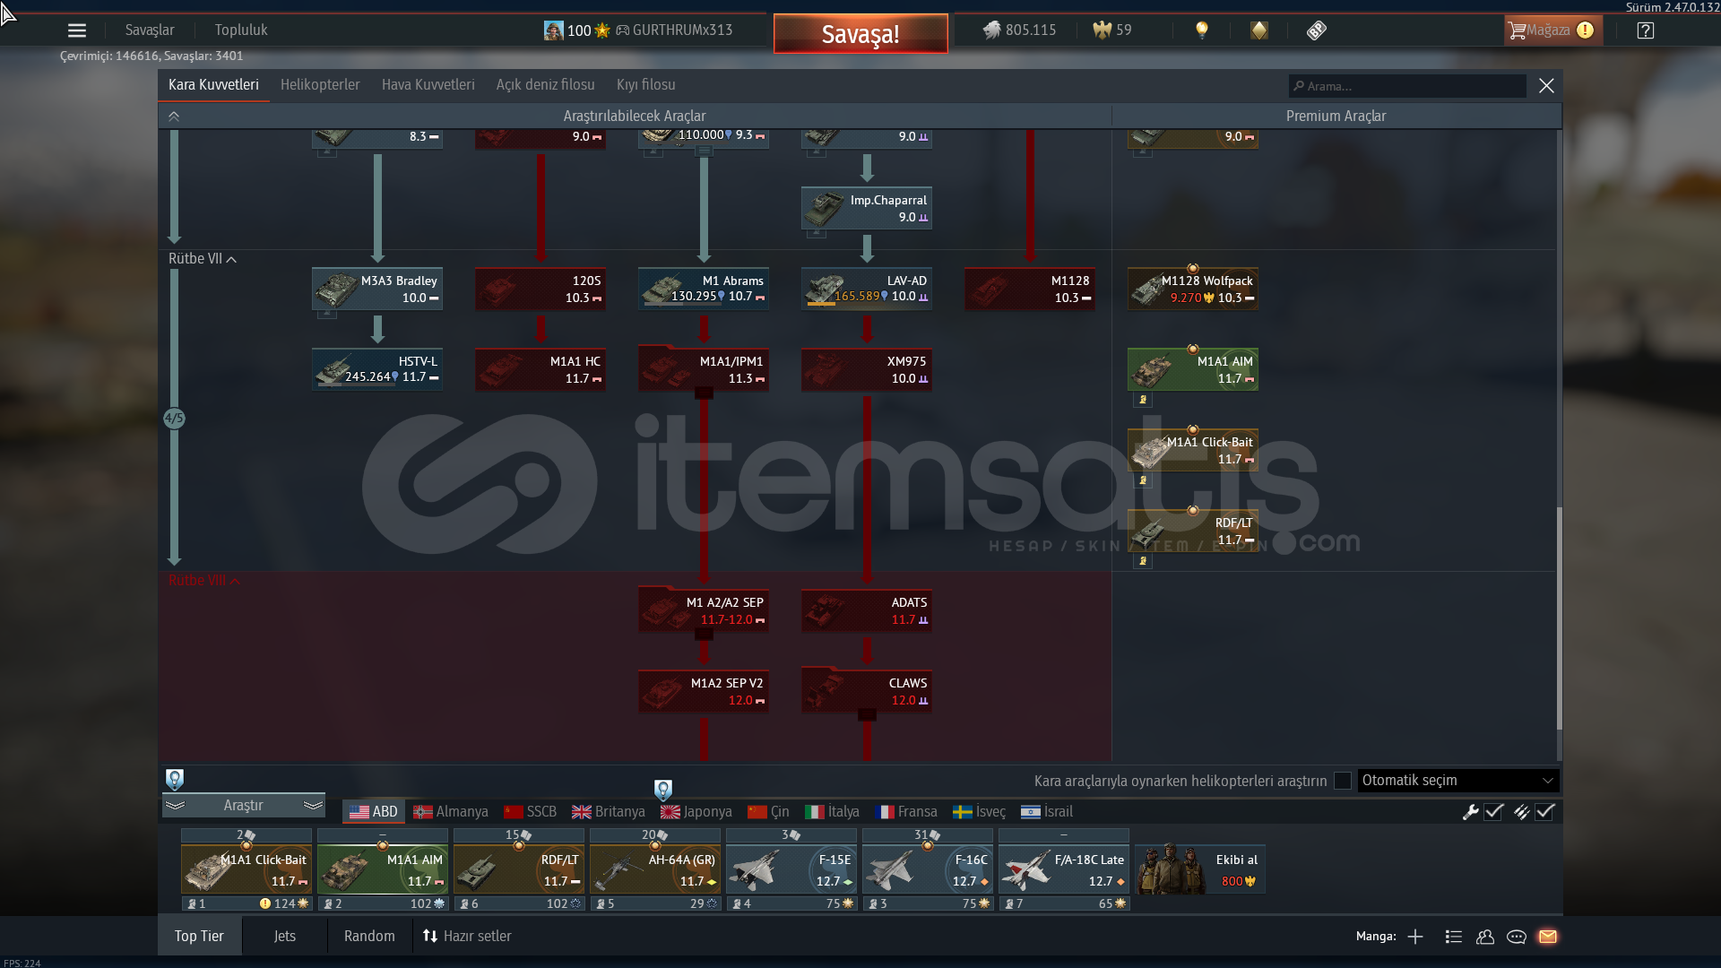Open the lightbulb hints icon in top bar
Viewport: 1721px width, 968px height.
(1202, 30)
